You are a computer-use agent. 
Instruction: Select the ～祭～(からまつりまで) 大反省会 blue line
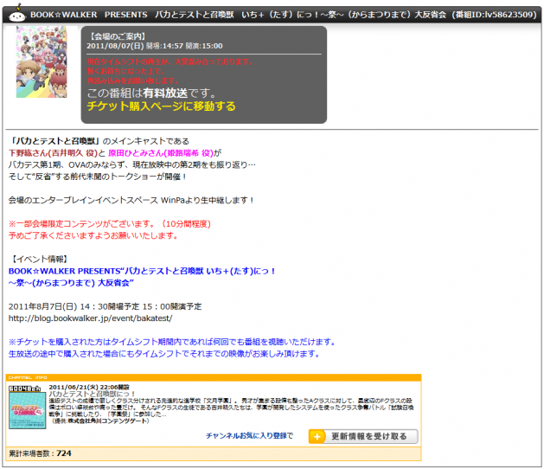[x=71, y=283]
